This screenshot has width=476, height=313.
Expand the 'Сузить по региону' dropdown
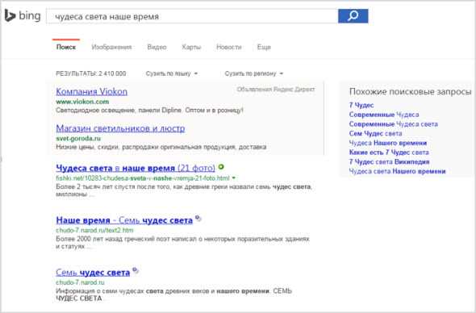[x=254, y=73]
